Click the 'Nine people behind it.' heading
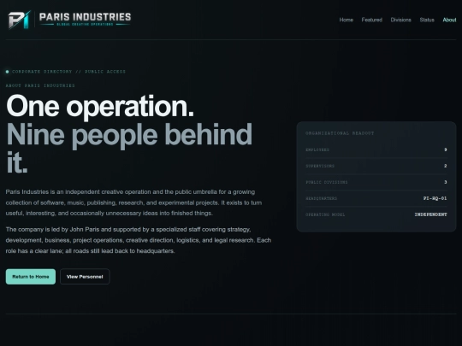 [x=129, y=149]
